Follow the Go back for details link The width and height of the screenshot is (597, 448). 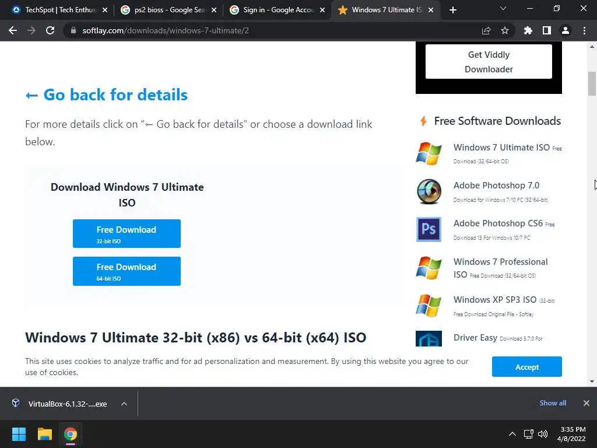[106, 95]
